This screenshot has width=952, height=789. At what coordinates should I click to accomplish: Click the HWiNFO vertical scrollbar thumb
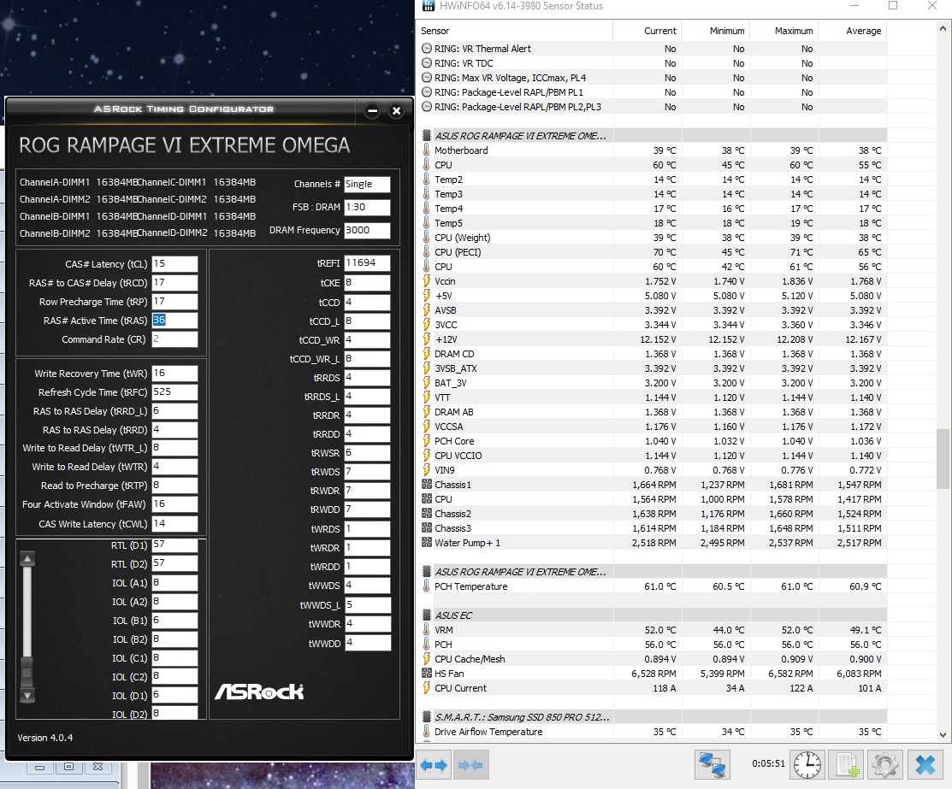pos(943,459)
